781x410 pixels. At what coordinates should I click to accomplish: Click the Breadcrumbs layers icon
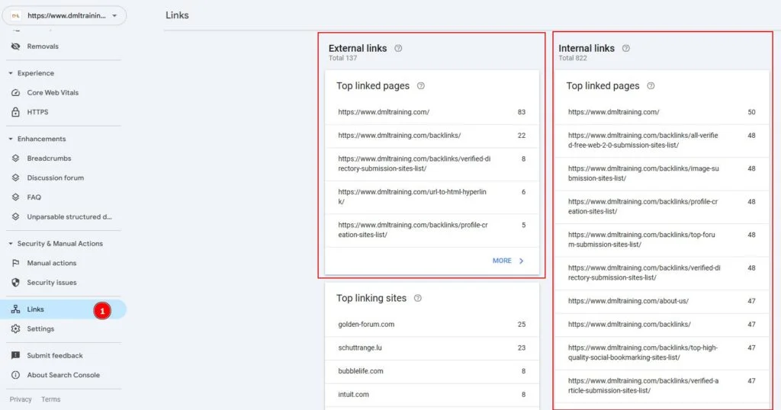(x=15, y=159)
